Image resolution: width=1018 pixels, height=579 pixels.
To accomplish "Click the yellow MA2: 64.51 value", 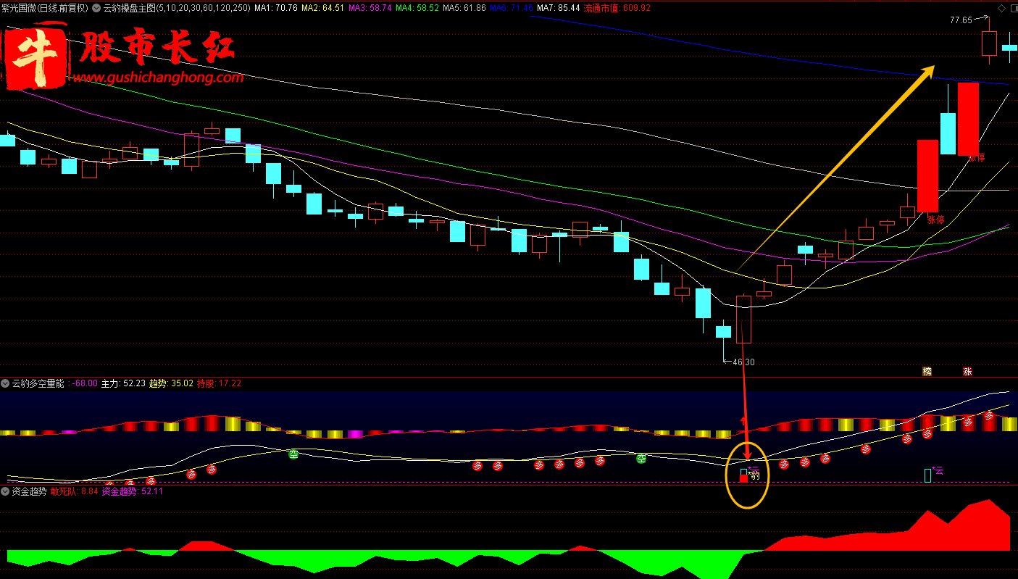I will pyautogui.click(x=322, y=8).
